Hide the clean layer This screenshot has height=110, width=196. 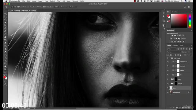168,88
